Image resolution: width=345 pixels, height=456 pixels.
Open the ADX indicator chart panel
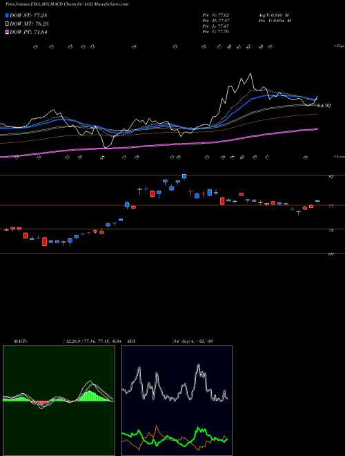pyautogui.click(x=177, y=401)
